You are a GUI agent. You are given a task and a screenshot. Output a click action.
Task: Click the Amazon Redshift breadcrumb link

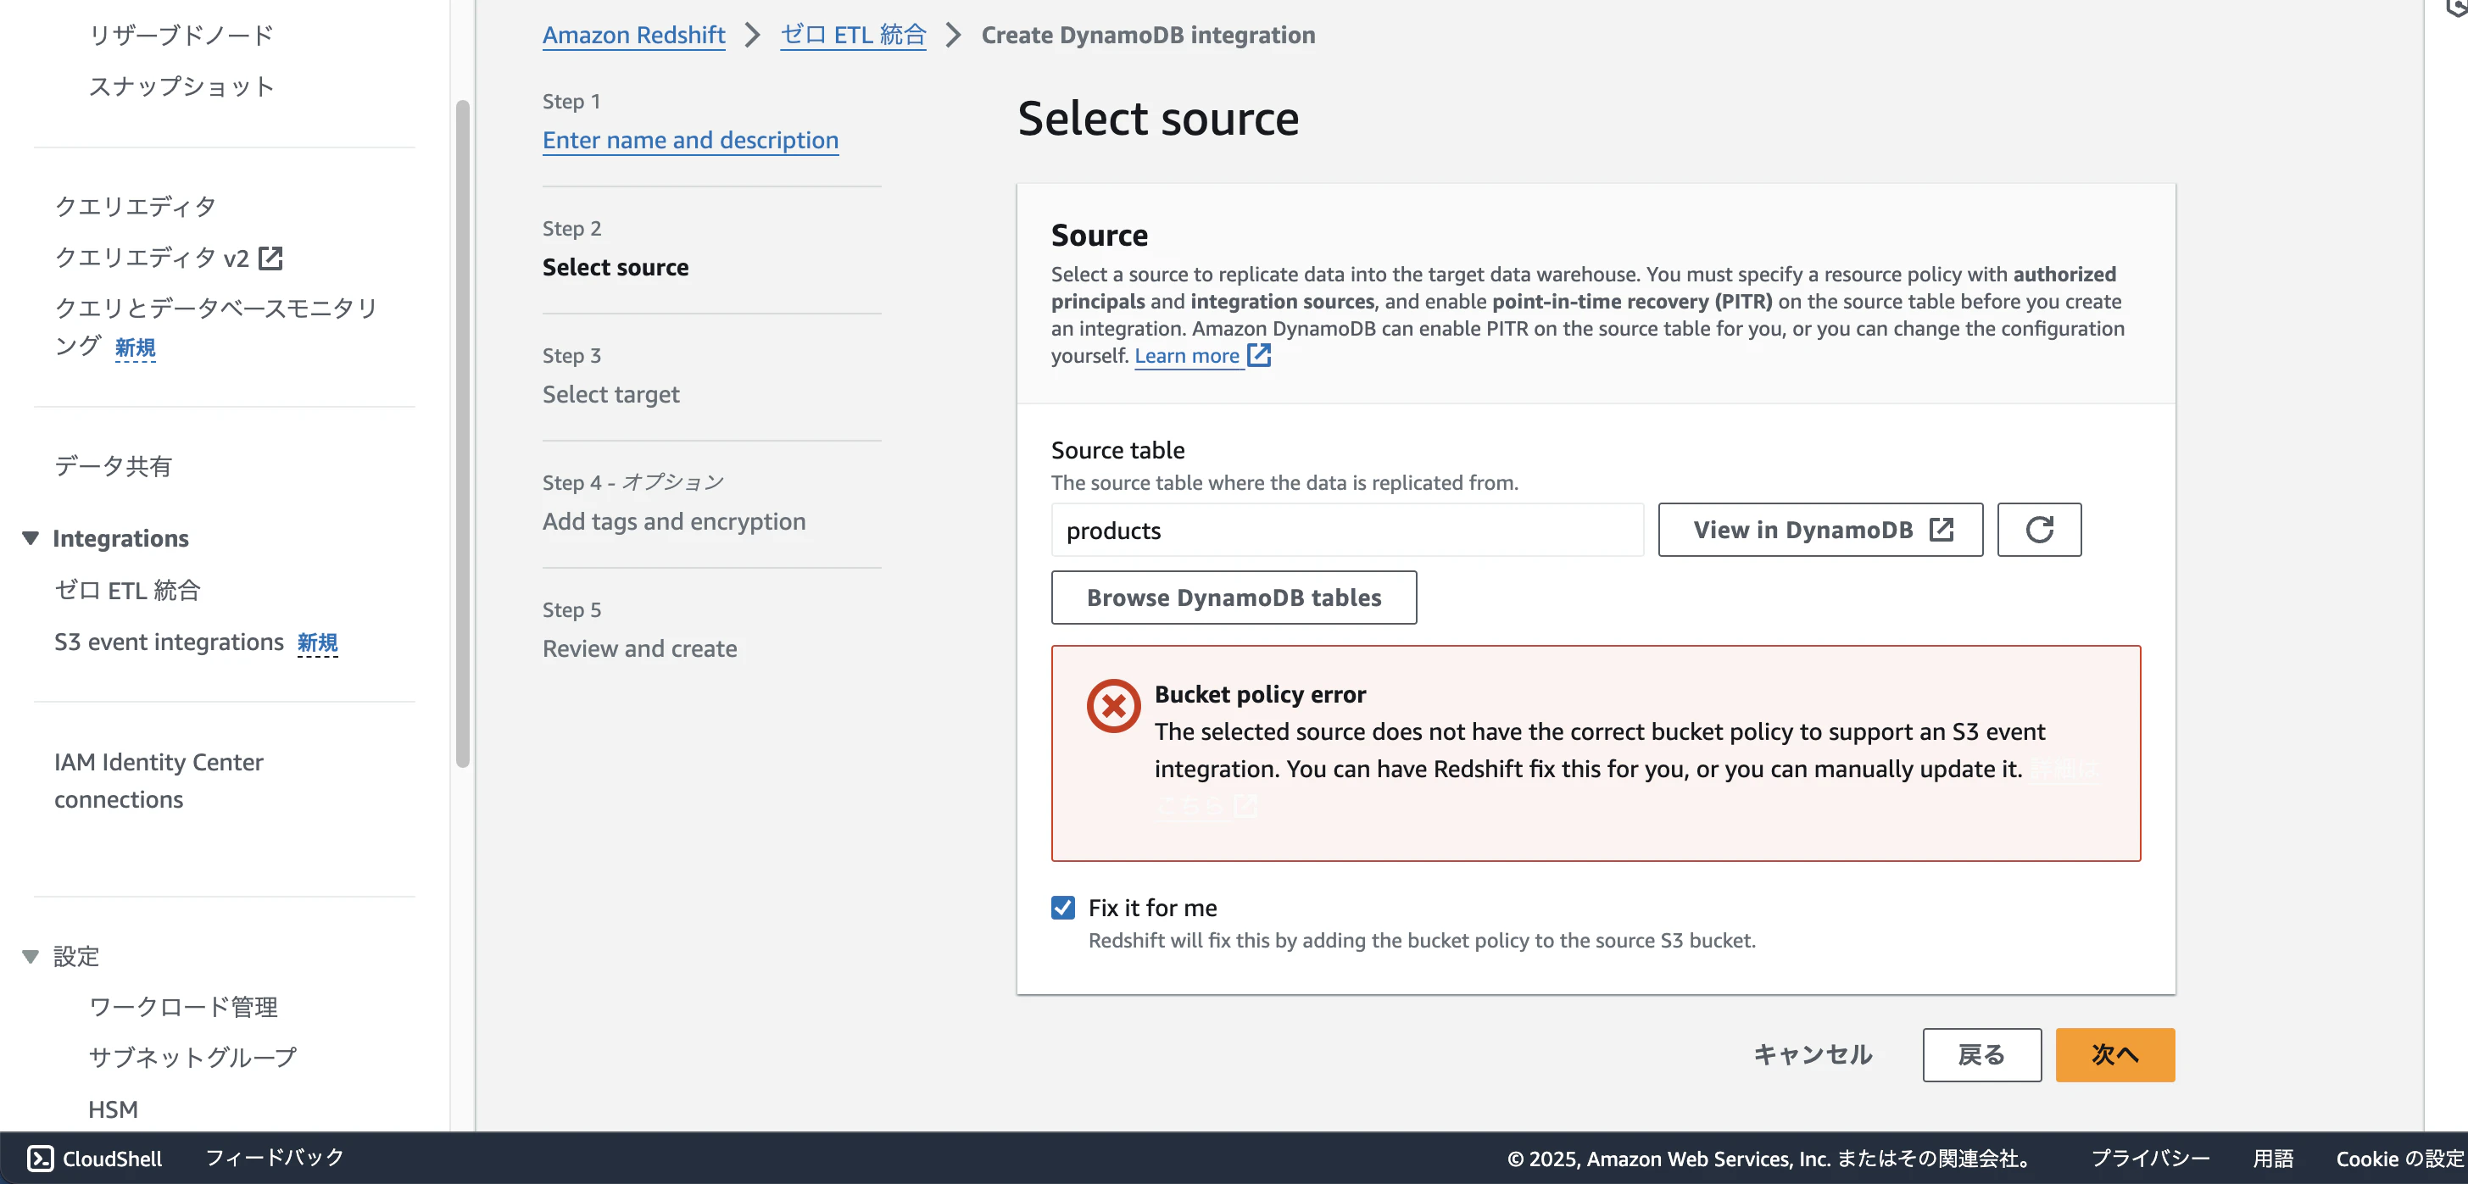[633, 36]
